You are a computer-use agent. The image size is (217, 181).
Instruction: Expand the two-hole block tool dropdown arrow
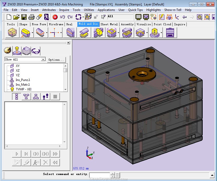coord(147,33)
